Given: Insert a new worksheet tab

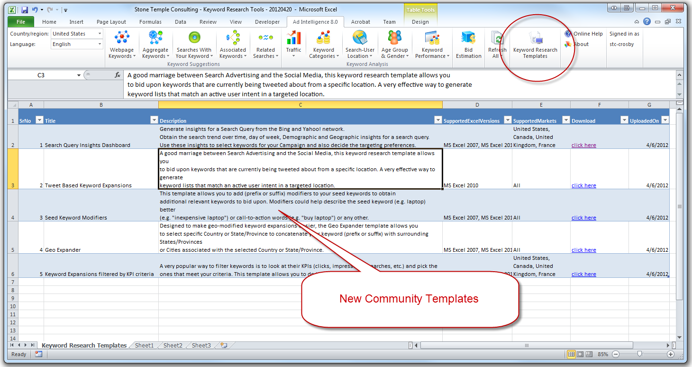Looking at the screenshot, I should pos(223,345).
